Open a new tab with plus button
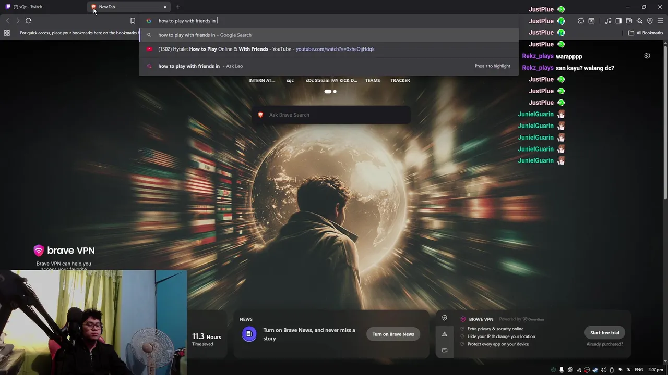 [178, 7]
